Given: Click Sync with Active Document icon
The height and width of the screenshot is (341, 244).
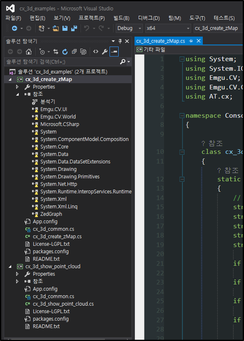Looking at the screenshot, I should (x=56, y=51).
